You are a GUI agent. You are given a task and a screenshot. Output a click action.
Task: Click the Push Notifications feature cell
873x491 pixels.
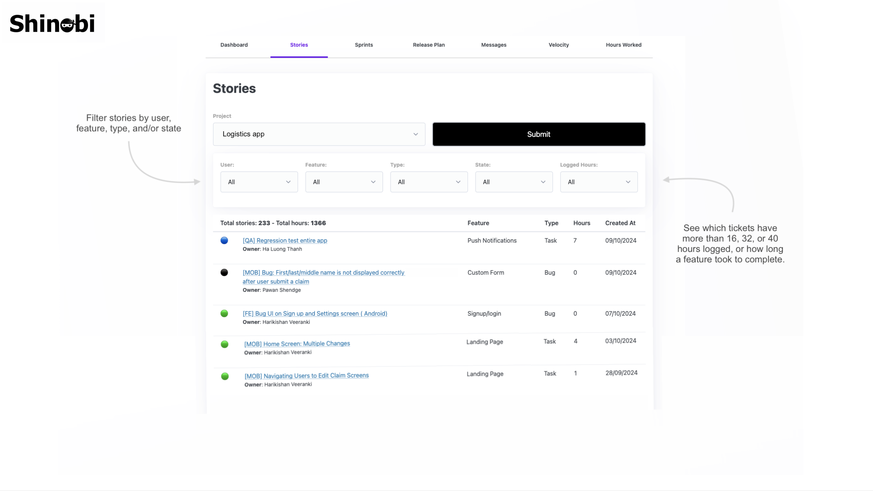tap(492, 240)
